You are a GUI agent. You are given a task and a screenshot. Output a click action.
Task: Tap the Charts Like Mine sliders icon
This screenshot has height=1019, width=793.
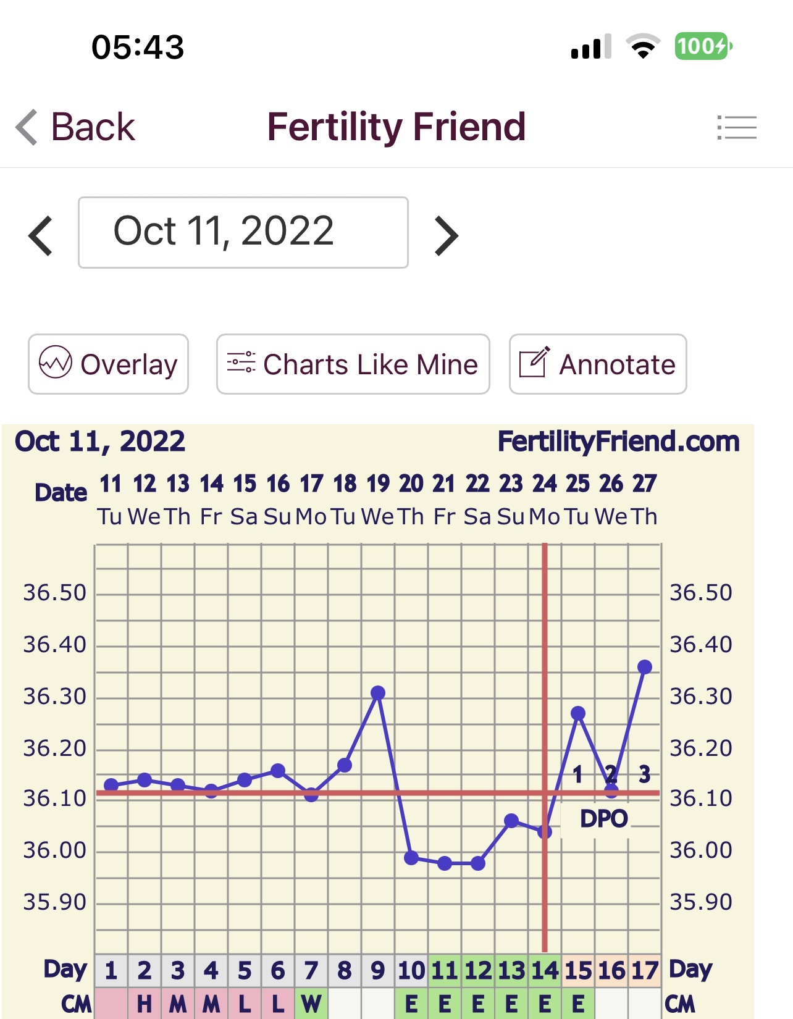coord(241,363)
